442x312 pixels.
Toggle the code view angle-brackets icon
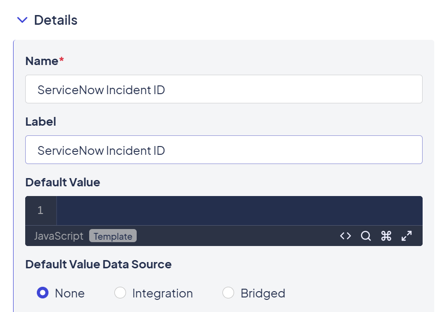coord(346,236)
